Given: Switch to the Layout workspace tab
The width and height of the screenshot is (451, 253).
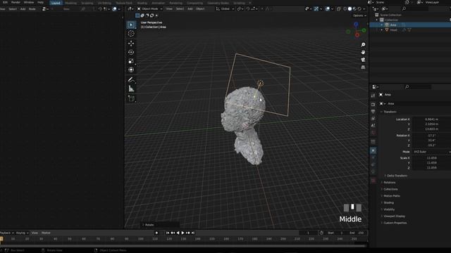Looking at the screenshot, I should [56, 3].
